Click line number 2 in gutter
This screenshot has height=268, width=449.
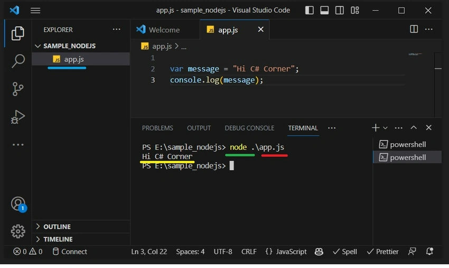(x=153, y=69)
